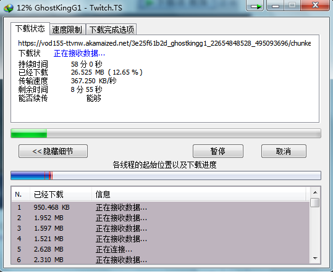Click the title text 12% GhostKingG1 - Twitch.TS
Image resolution: width=333 pixels, height=272 pixels.
(69, 8)
